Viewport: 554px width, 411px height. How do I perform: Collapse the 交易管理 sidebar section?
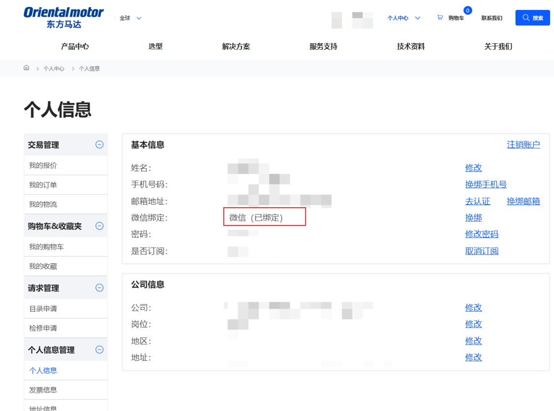99,144
